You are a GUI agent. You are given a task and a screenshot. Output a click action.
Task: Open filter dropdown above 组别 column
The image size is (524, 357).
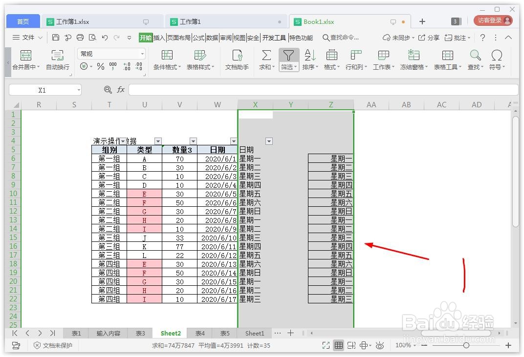pos(123,141)
